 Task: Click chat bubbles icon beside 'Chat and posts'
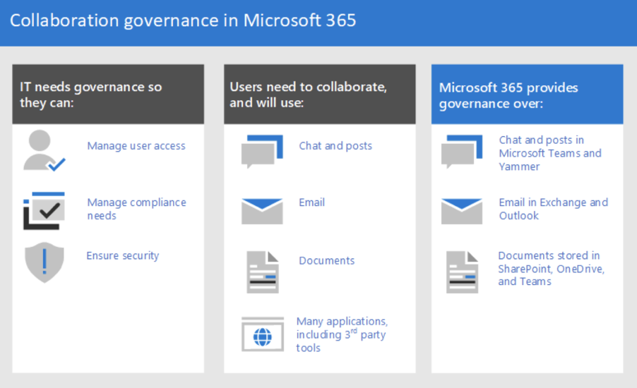pyautogui.click(x=262, y=152)
